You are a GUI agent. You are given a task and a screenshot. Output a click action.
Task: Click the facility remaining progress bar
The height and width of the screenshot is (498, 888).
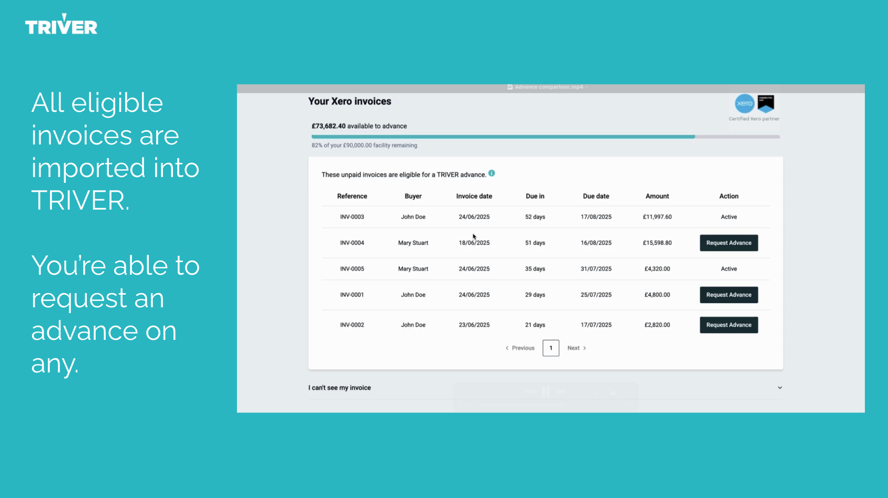[545, 137]
